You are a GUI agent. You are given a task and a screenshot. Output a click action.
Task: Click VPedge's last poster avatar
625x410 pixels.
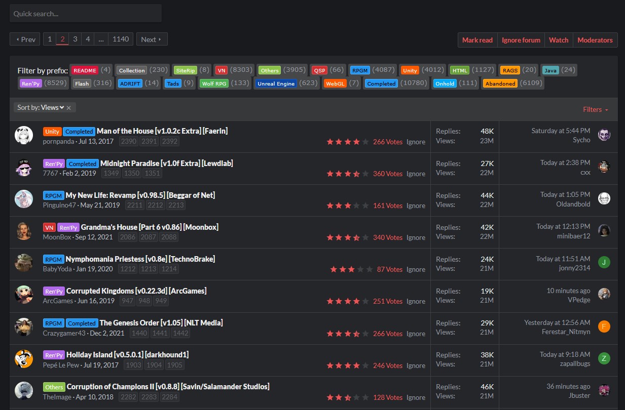604,294
